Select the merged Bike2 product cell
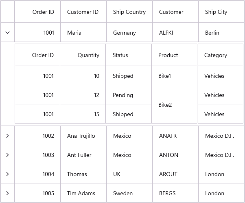The height and width of the screenshot is (203, 245). pyautogui.click(x=174, y=104)
